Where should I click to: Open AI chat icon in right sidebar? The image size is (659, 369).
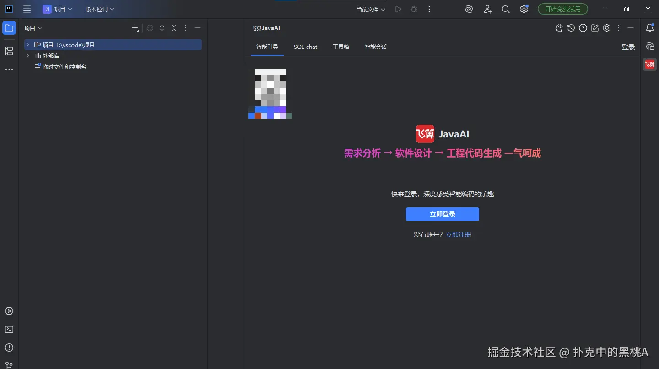pyautogui.click(x=650, y=46)
